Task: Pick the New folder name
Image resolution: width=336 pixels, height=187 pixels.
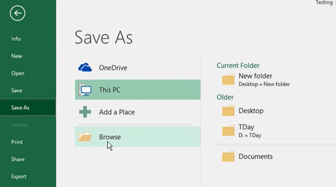Action: 255,76
